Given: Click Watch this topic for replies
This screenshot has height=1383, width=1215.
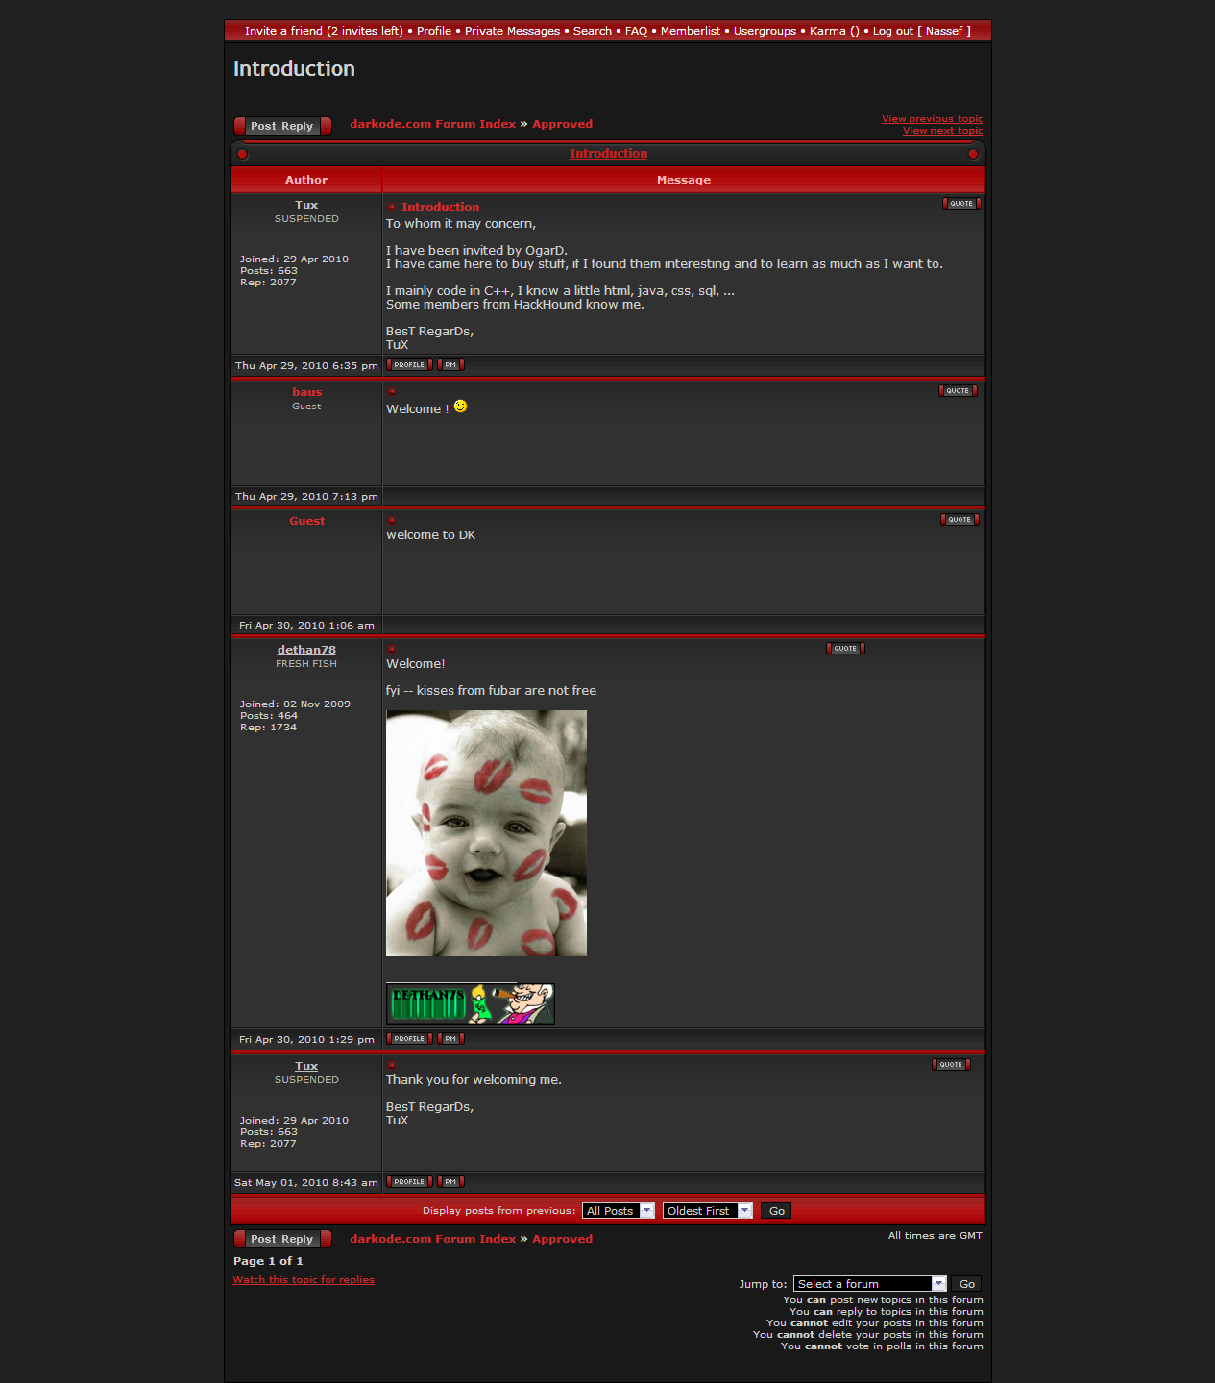Looking at the screenshot, I should coord(304,1280).
